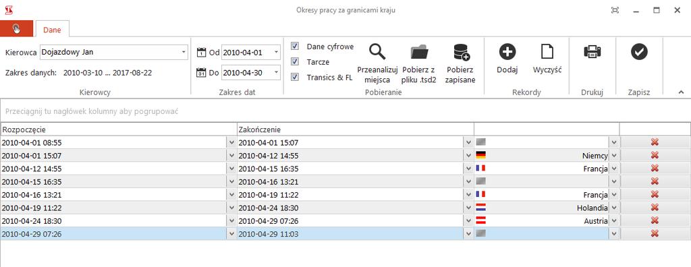
Task: Toggle Transics & FL checkbox
Action: [x=295, y=78]
